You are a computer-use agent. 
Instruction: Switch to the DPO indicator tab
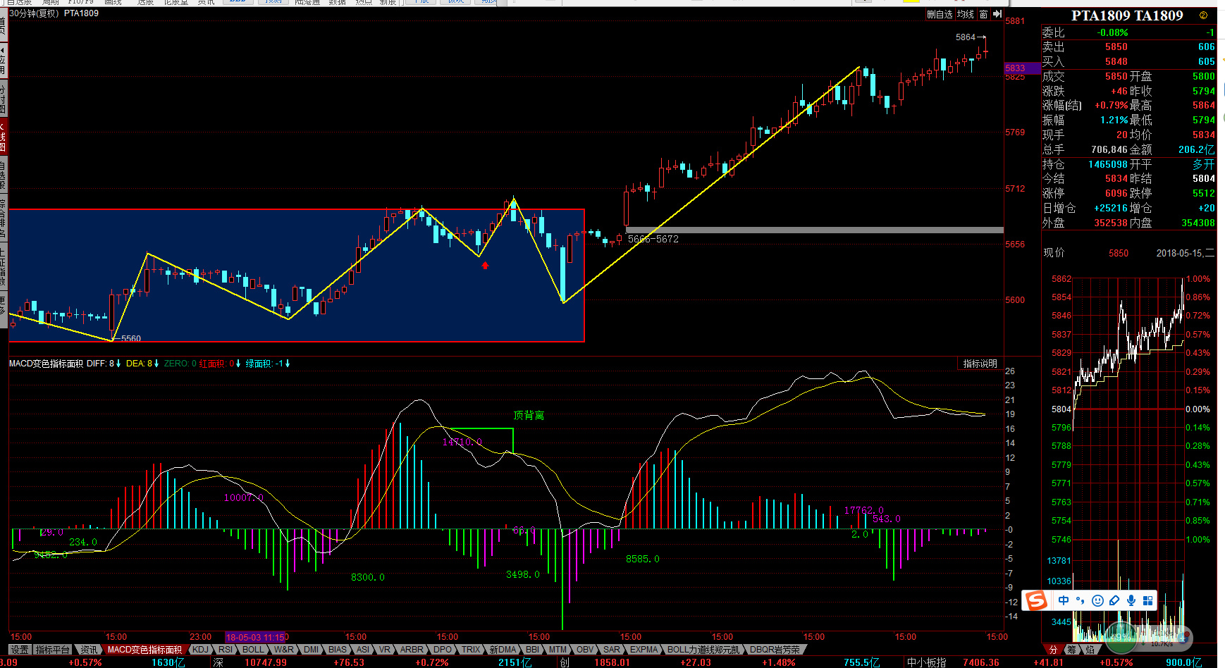pyautogui.click(x=443, y=650)
